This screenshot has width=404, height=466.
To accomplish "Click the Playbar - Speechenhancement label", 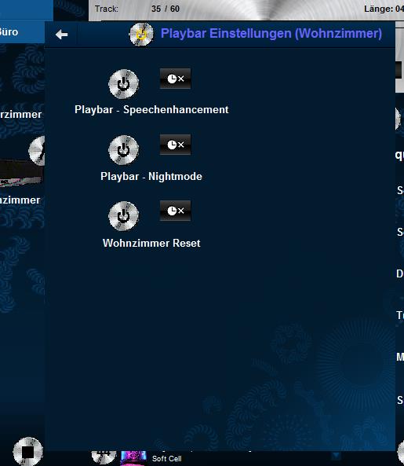I will tap(151, 110).
